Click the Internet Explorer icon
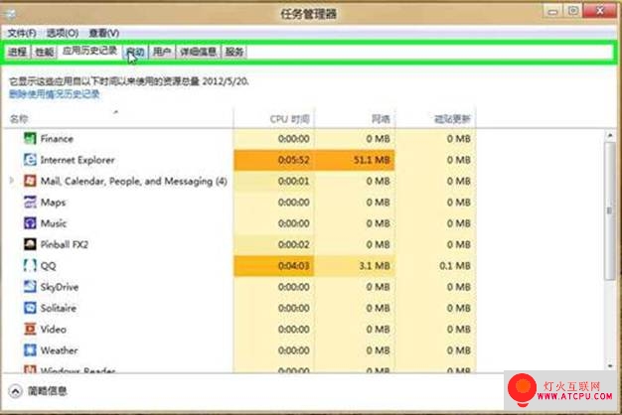Viewport: 622px width, 415px height. 30,160
